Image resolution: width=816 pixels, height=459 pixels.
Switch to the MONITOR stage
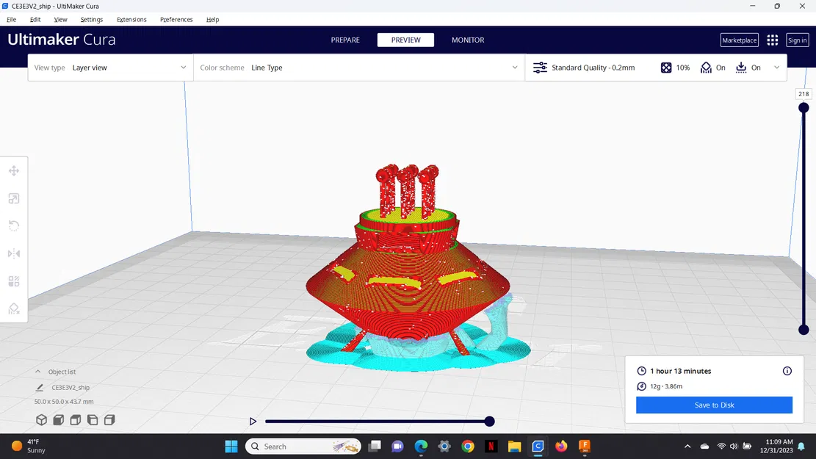coord(468,40)
